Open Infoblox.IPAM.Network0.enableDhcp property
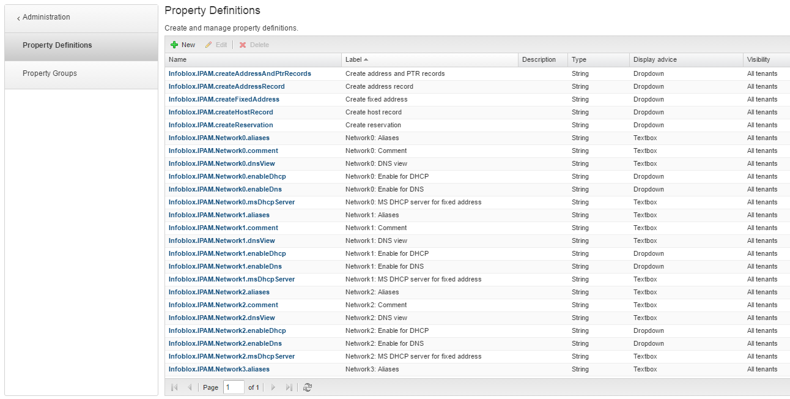 click(x=227, y=176)
